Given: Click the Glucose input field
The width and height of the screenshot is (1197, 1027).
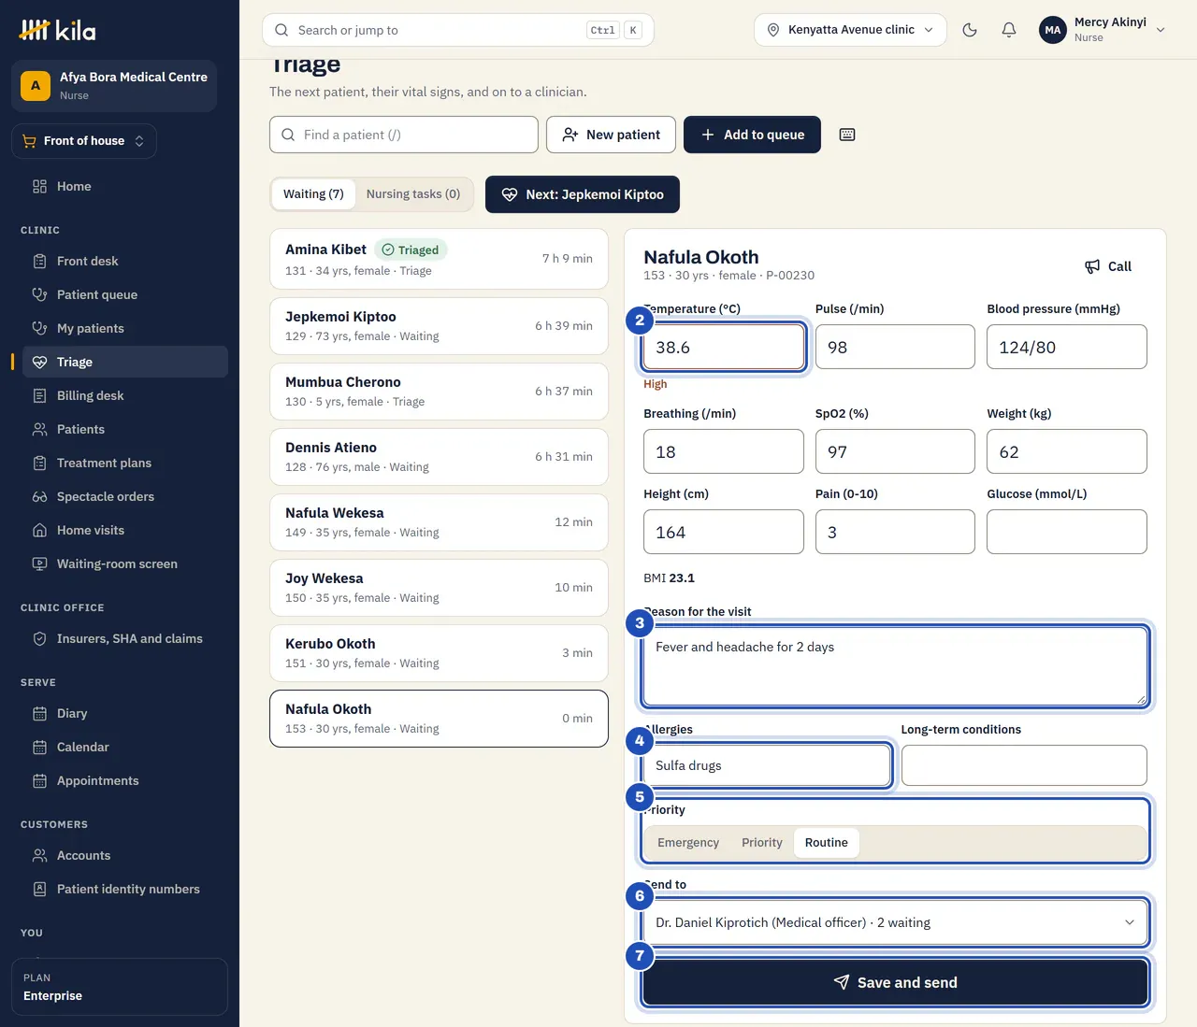Looking at the screenshot, I should tap(1067, 532).
